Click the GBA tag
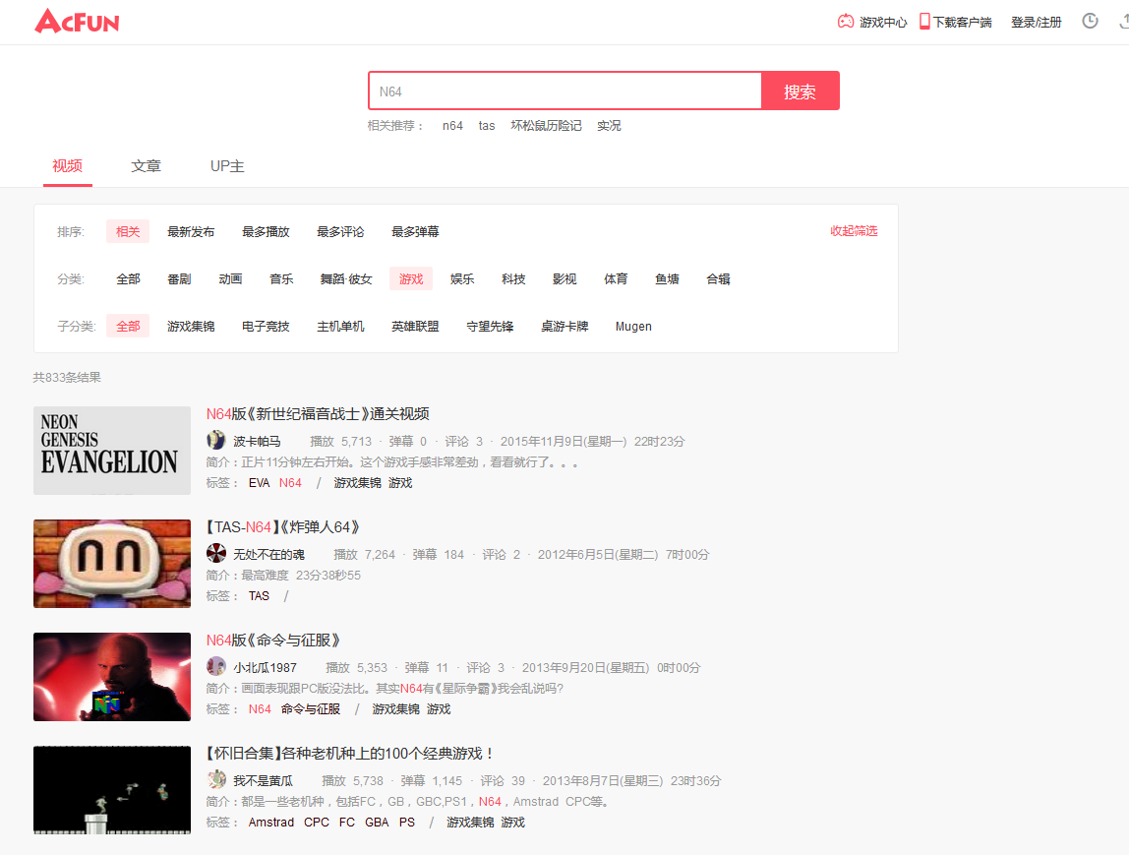 click(377, 823)
